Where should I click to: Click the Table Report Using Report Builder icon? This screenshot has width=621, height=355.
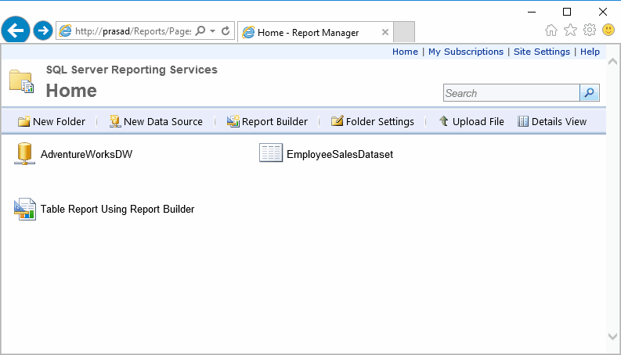click(x=25, y=210)
